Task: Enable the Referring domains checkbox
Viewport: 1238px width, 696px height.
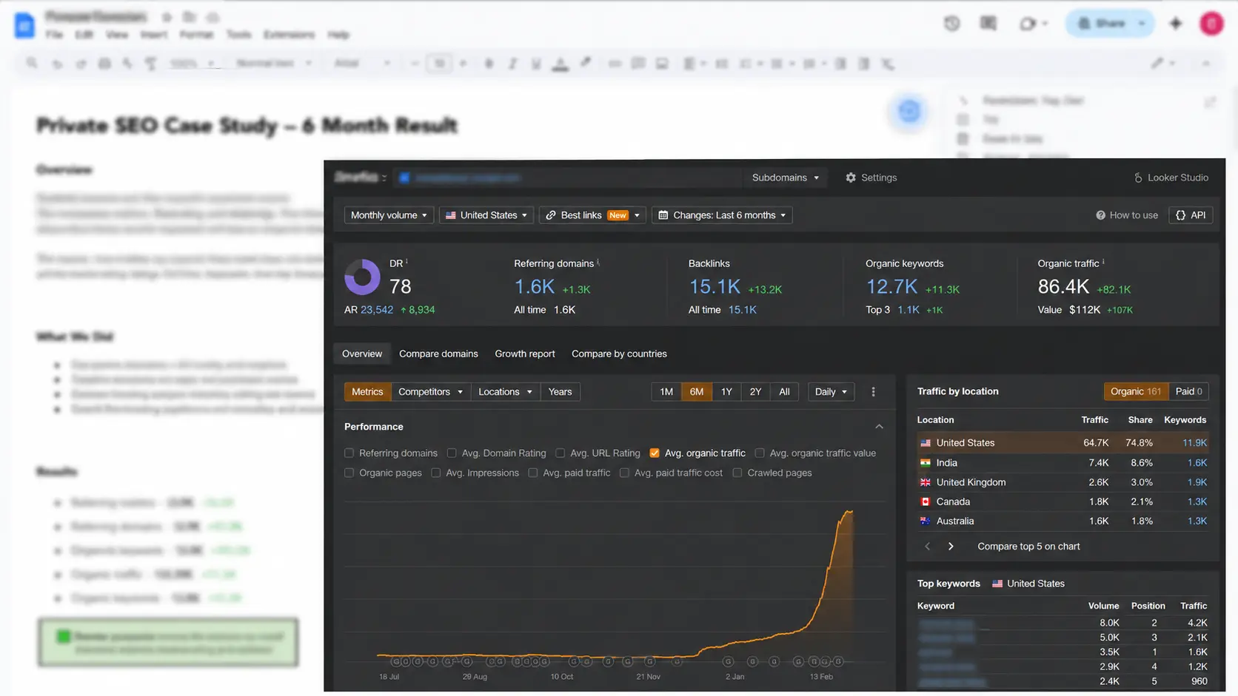Action: 349,453
